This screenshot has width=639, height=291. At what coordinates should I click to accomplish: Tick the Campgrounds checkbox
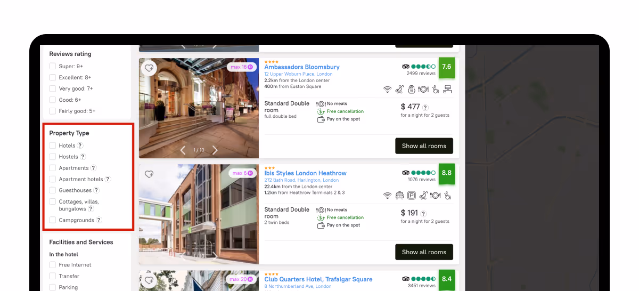click(x=53, y=220)
